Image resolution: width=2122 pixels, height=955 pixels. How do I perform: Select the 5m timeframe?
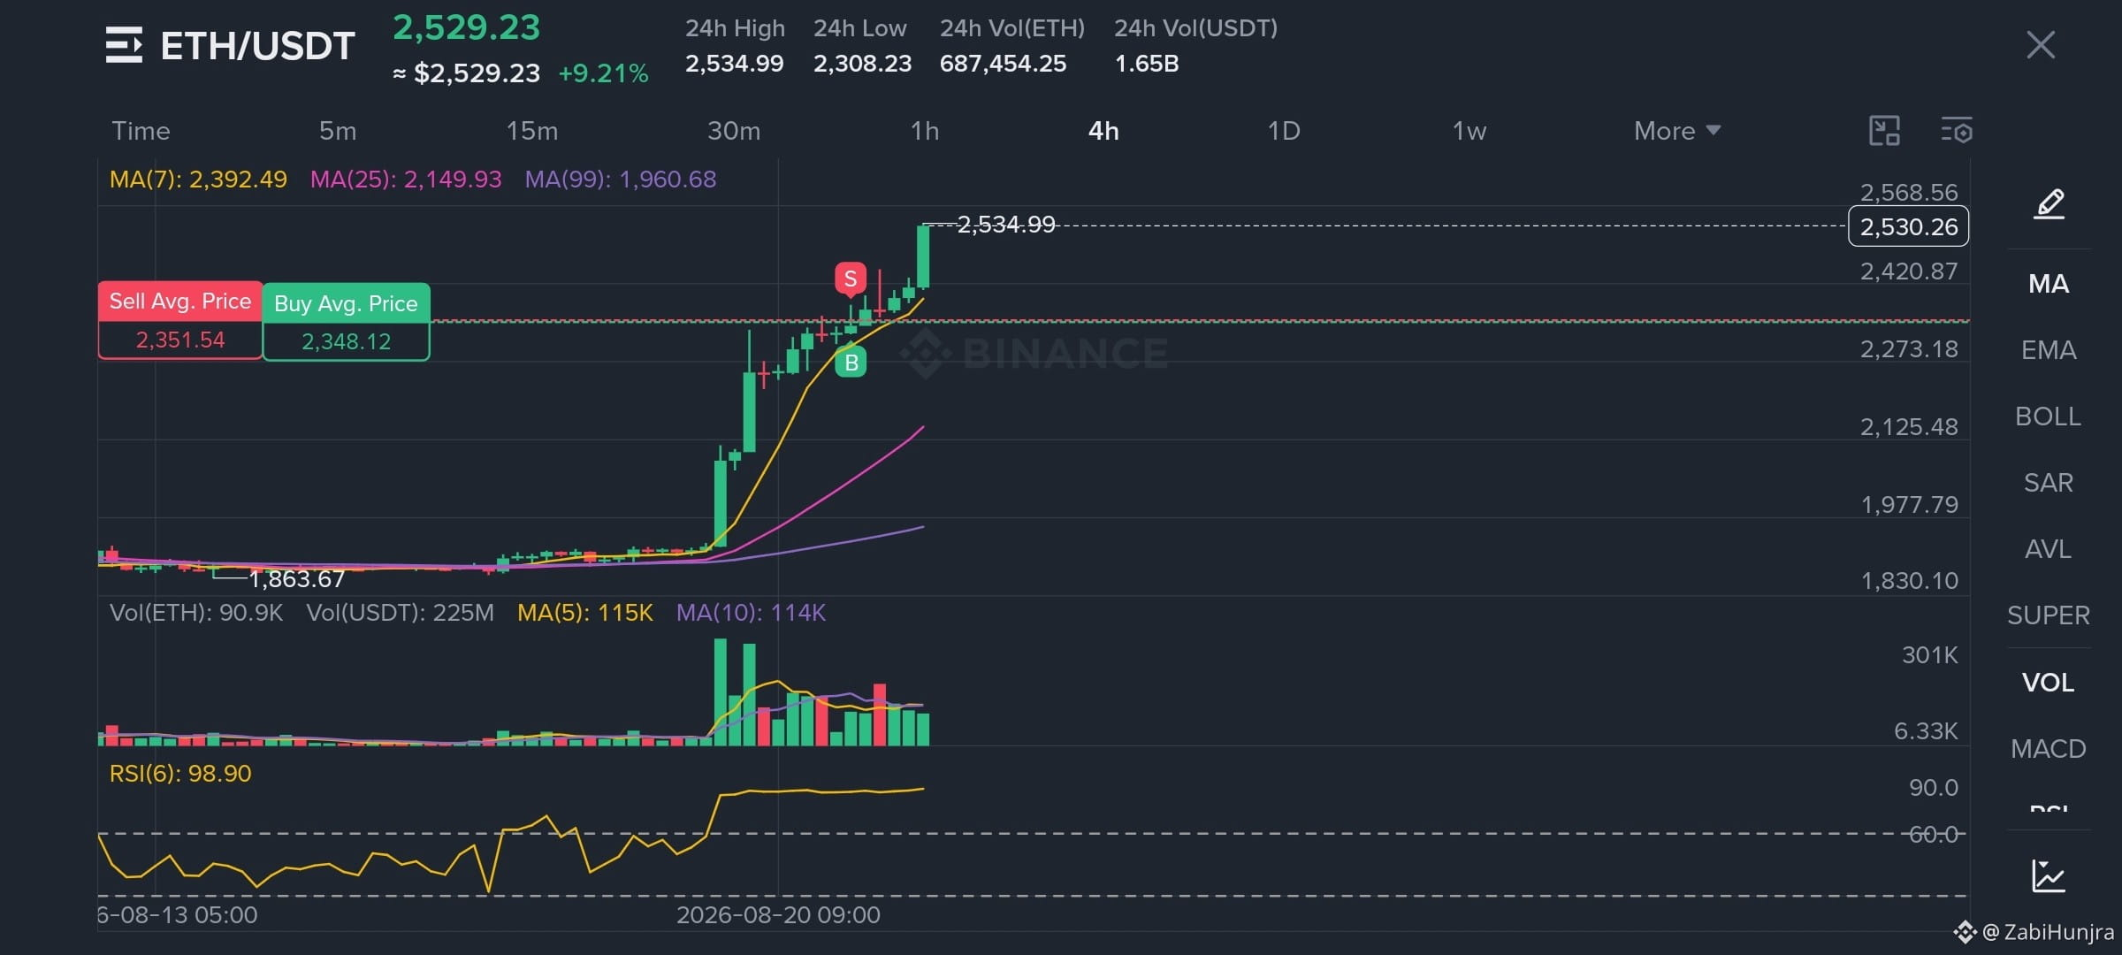point(338,131)
